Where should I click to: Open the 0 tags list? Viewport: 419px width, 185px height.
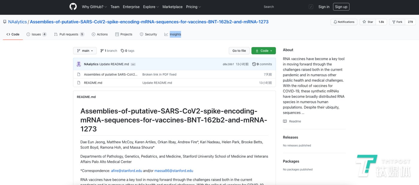click(128, 51)
